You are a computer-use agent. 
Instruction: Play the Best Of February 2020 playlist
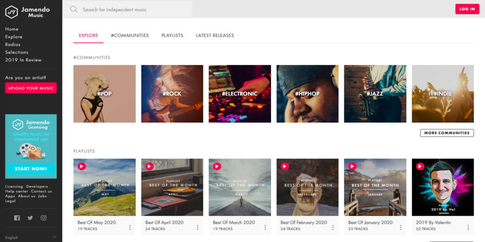coord(285,166)
